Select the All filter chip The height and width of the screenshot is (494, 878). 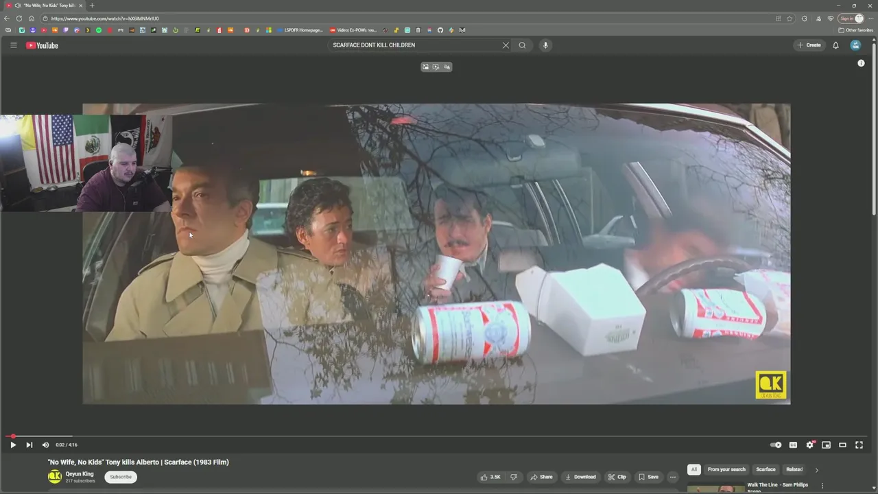pos(693,469)
